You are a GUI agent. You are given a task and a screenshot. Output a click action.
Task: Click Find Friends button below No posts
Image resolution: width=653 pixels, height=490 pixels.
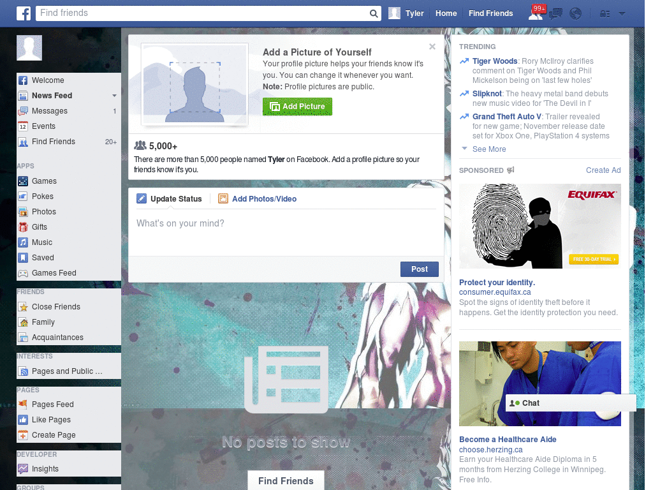(286, 481)
